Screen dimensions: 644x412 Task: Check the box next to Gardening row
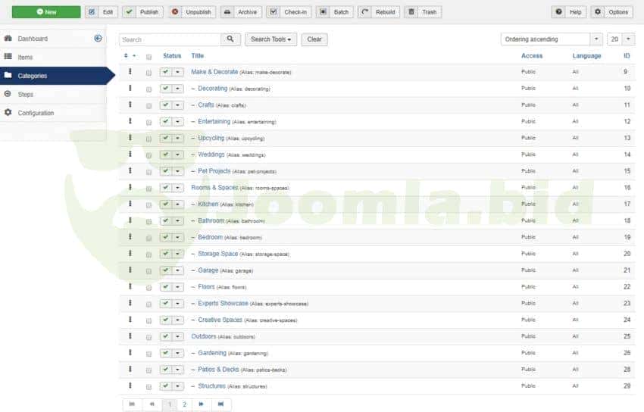148,354
